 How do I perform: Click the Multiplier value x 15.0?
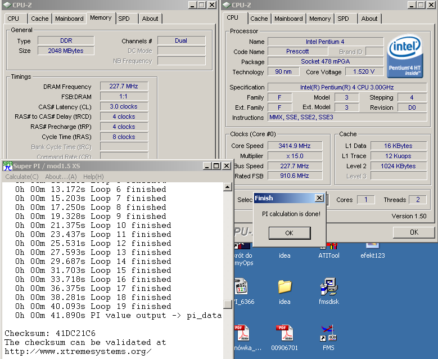point(295,156)
